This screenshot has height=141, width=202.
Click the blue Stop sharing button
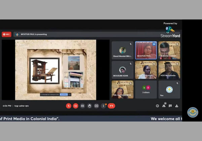pyautogui.click(x=64, y=95)
